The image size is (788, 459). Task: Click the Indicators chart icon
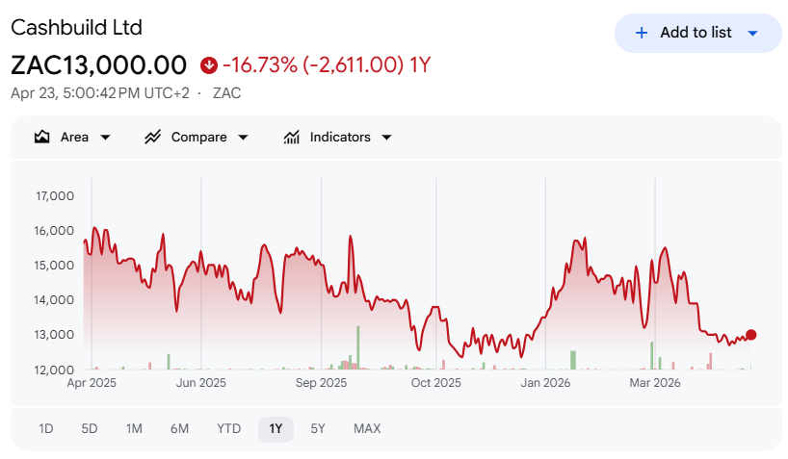(291, 138)
